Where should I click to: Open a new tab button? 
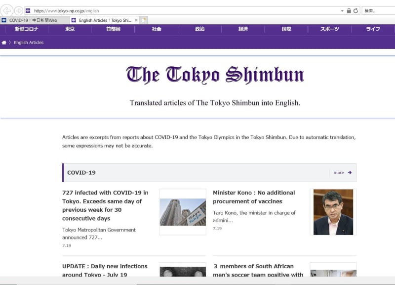point(144,20)
